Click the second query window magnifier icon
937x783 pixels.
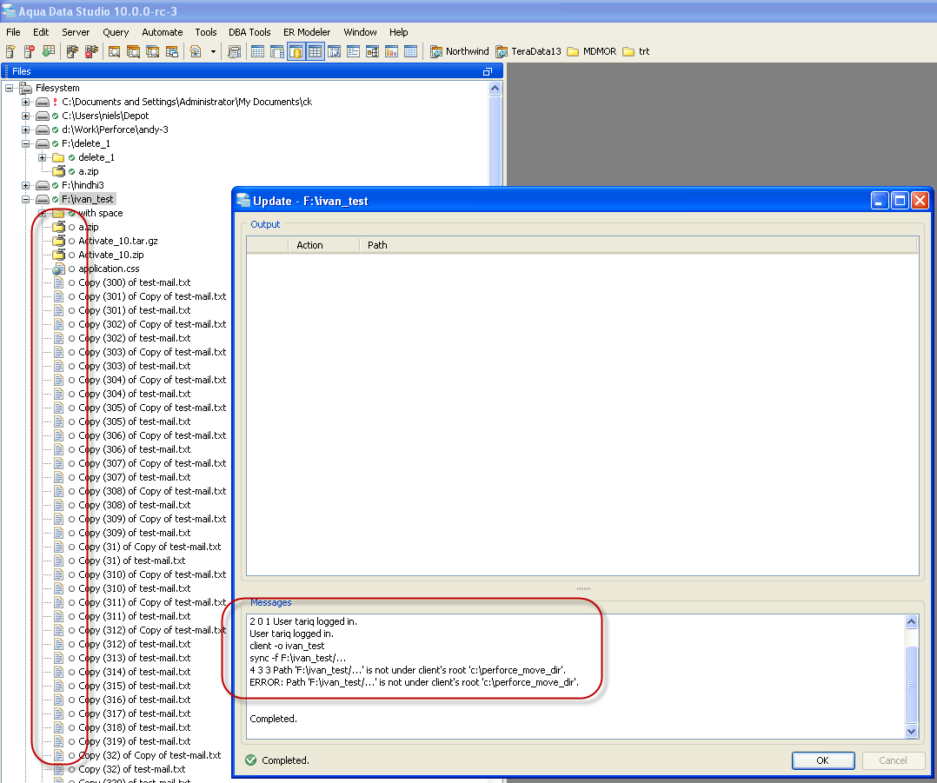(x=133, y=51)
